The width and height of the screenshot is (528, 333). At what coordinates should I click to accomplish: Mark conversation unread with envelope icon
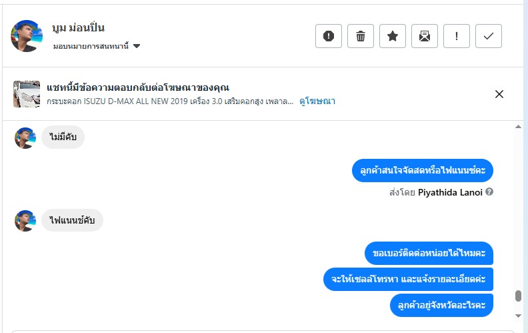pyautogui.click(x=424, y=36)
